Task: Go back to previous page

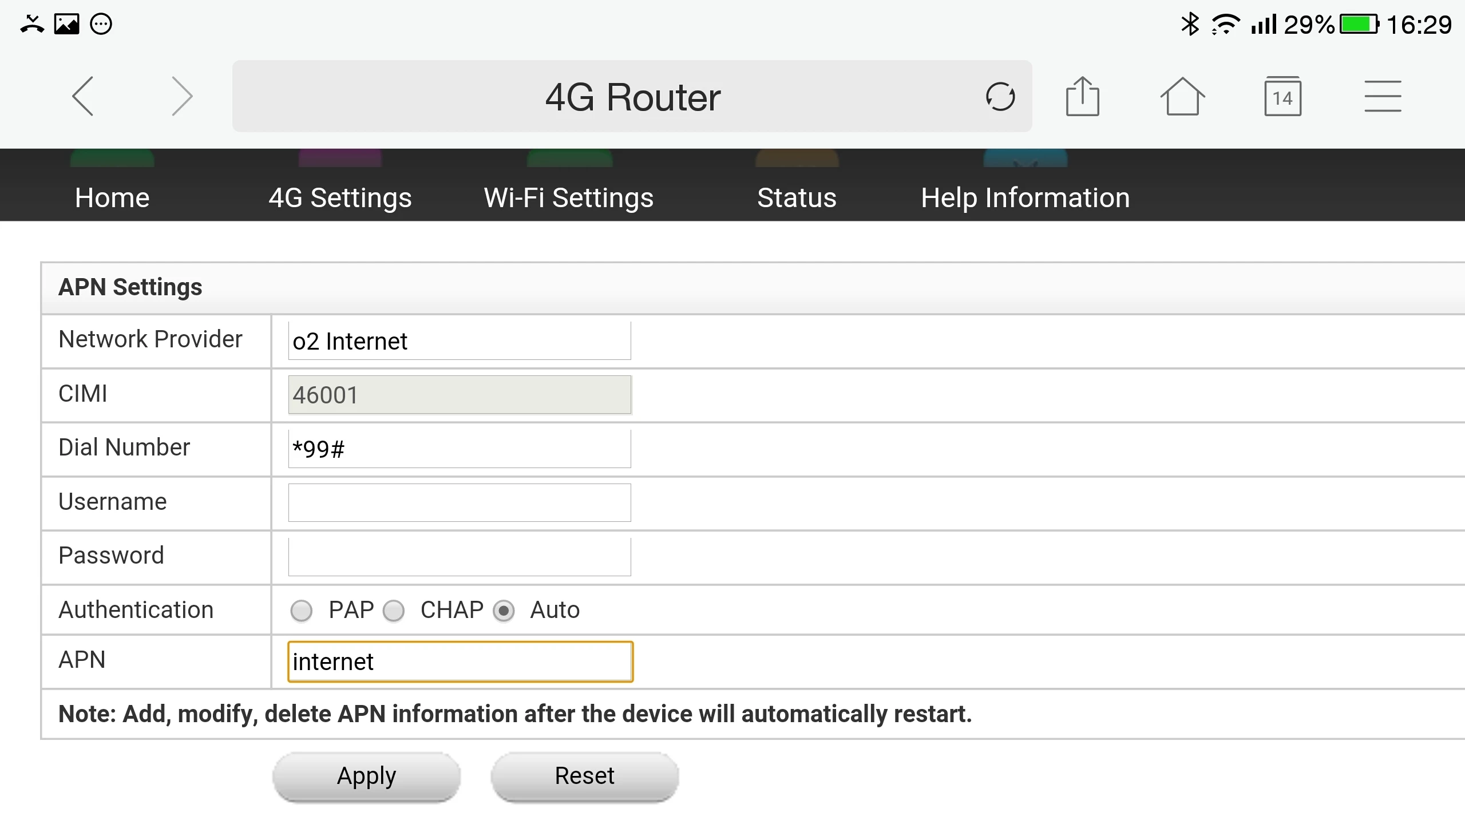Action: 84,96
